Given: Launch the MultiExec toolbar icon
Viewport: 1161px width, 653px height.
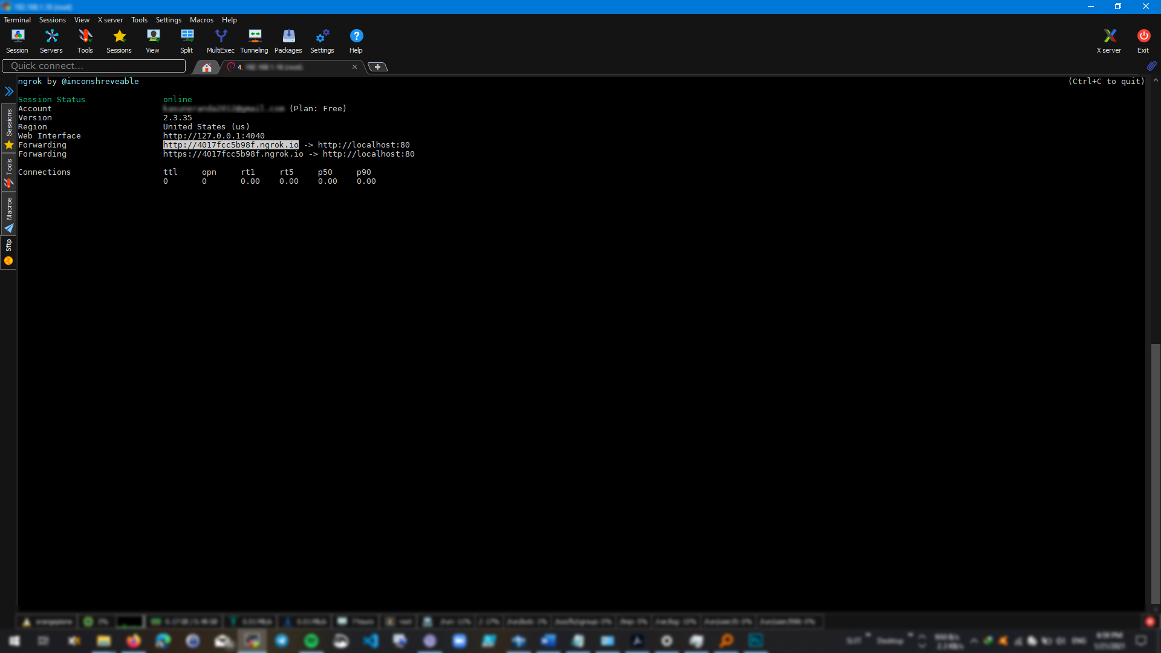Looking at the screenshot, I should click(221, 41).
